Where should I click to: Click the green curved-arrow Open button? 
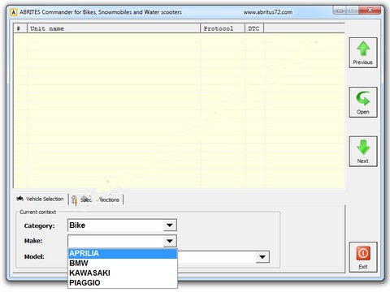pyautogui.click(x=363, y=102)
